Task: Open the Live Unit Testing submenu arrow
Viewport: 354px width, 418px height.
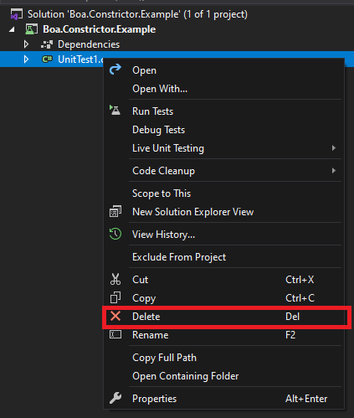Action: click(x=333, y=148)
